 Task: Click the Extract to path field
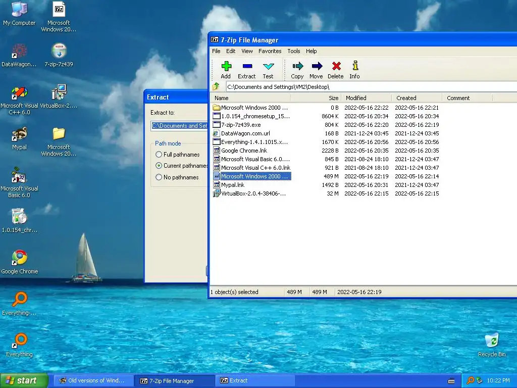tap(179, 126)
